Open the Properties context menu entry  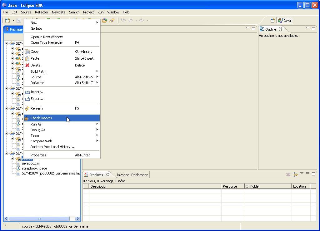pyautogui.click(x=38, y=155)
